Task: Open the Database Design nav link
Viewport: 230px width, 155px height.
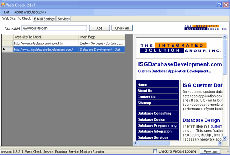Action: (152, 119)
